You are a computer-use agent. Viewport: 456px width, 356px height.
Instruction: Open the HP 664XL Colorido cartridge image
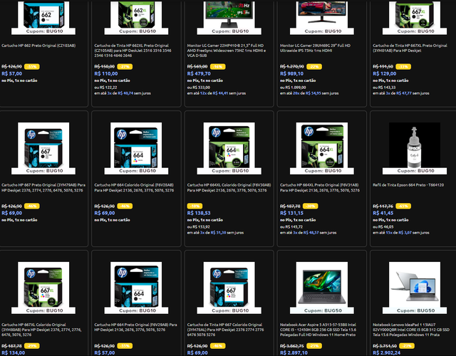tap(229, 148)
